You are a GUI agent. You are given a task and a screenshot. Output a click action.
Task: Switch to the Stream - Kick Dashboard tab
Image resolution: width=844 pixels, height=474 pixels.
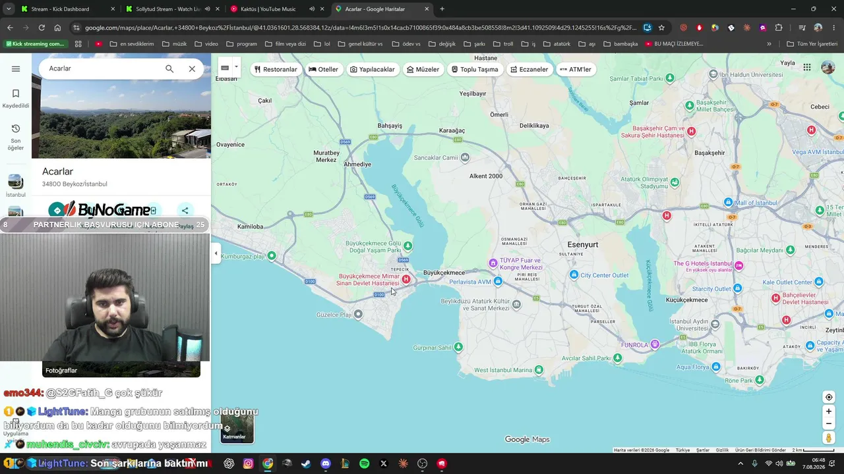tap(68, 9)
